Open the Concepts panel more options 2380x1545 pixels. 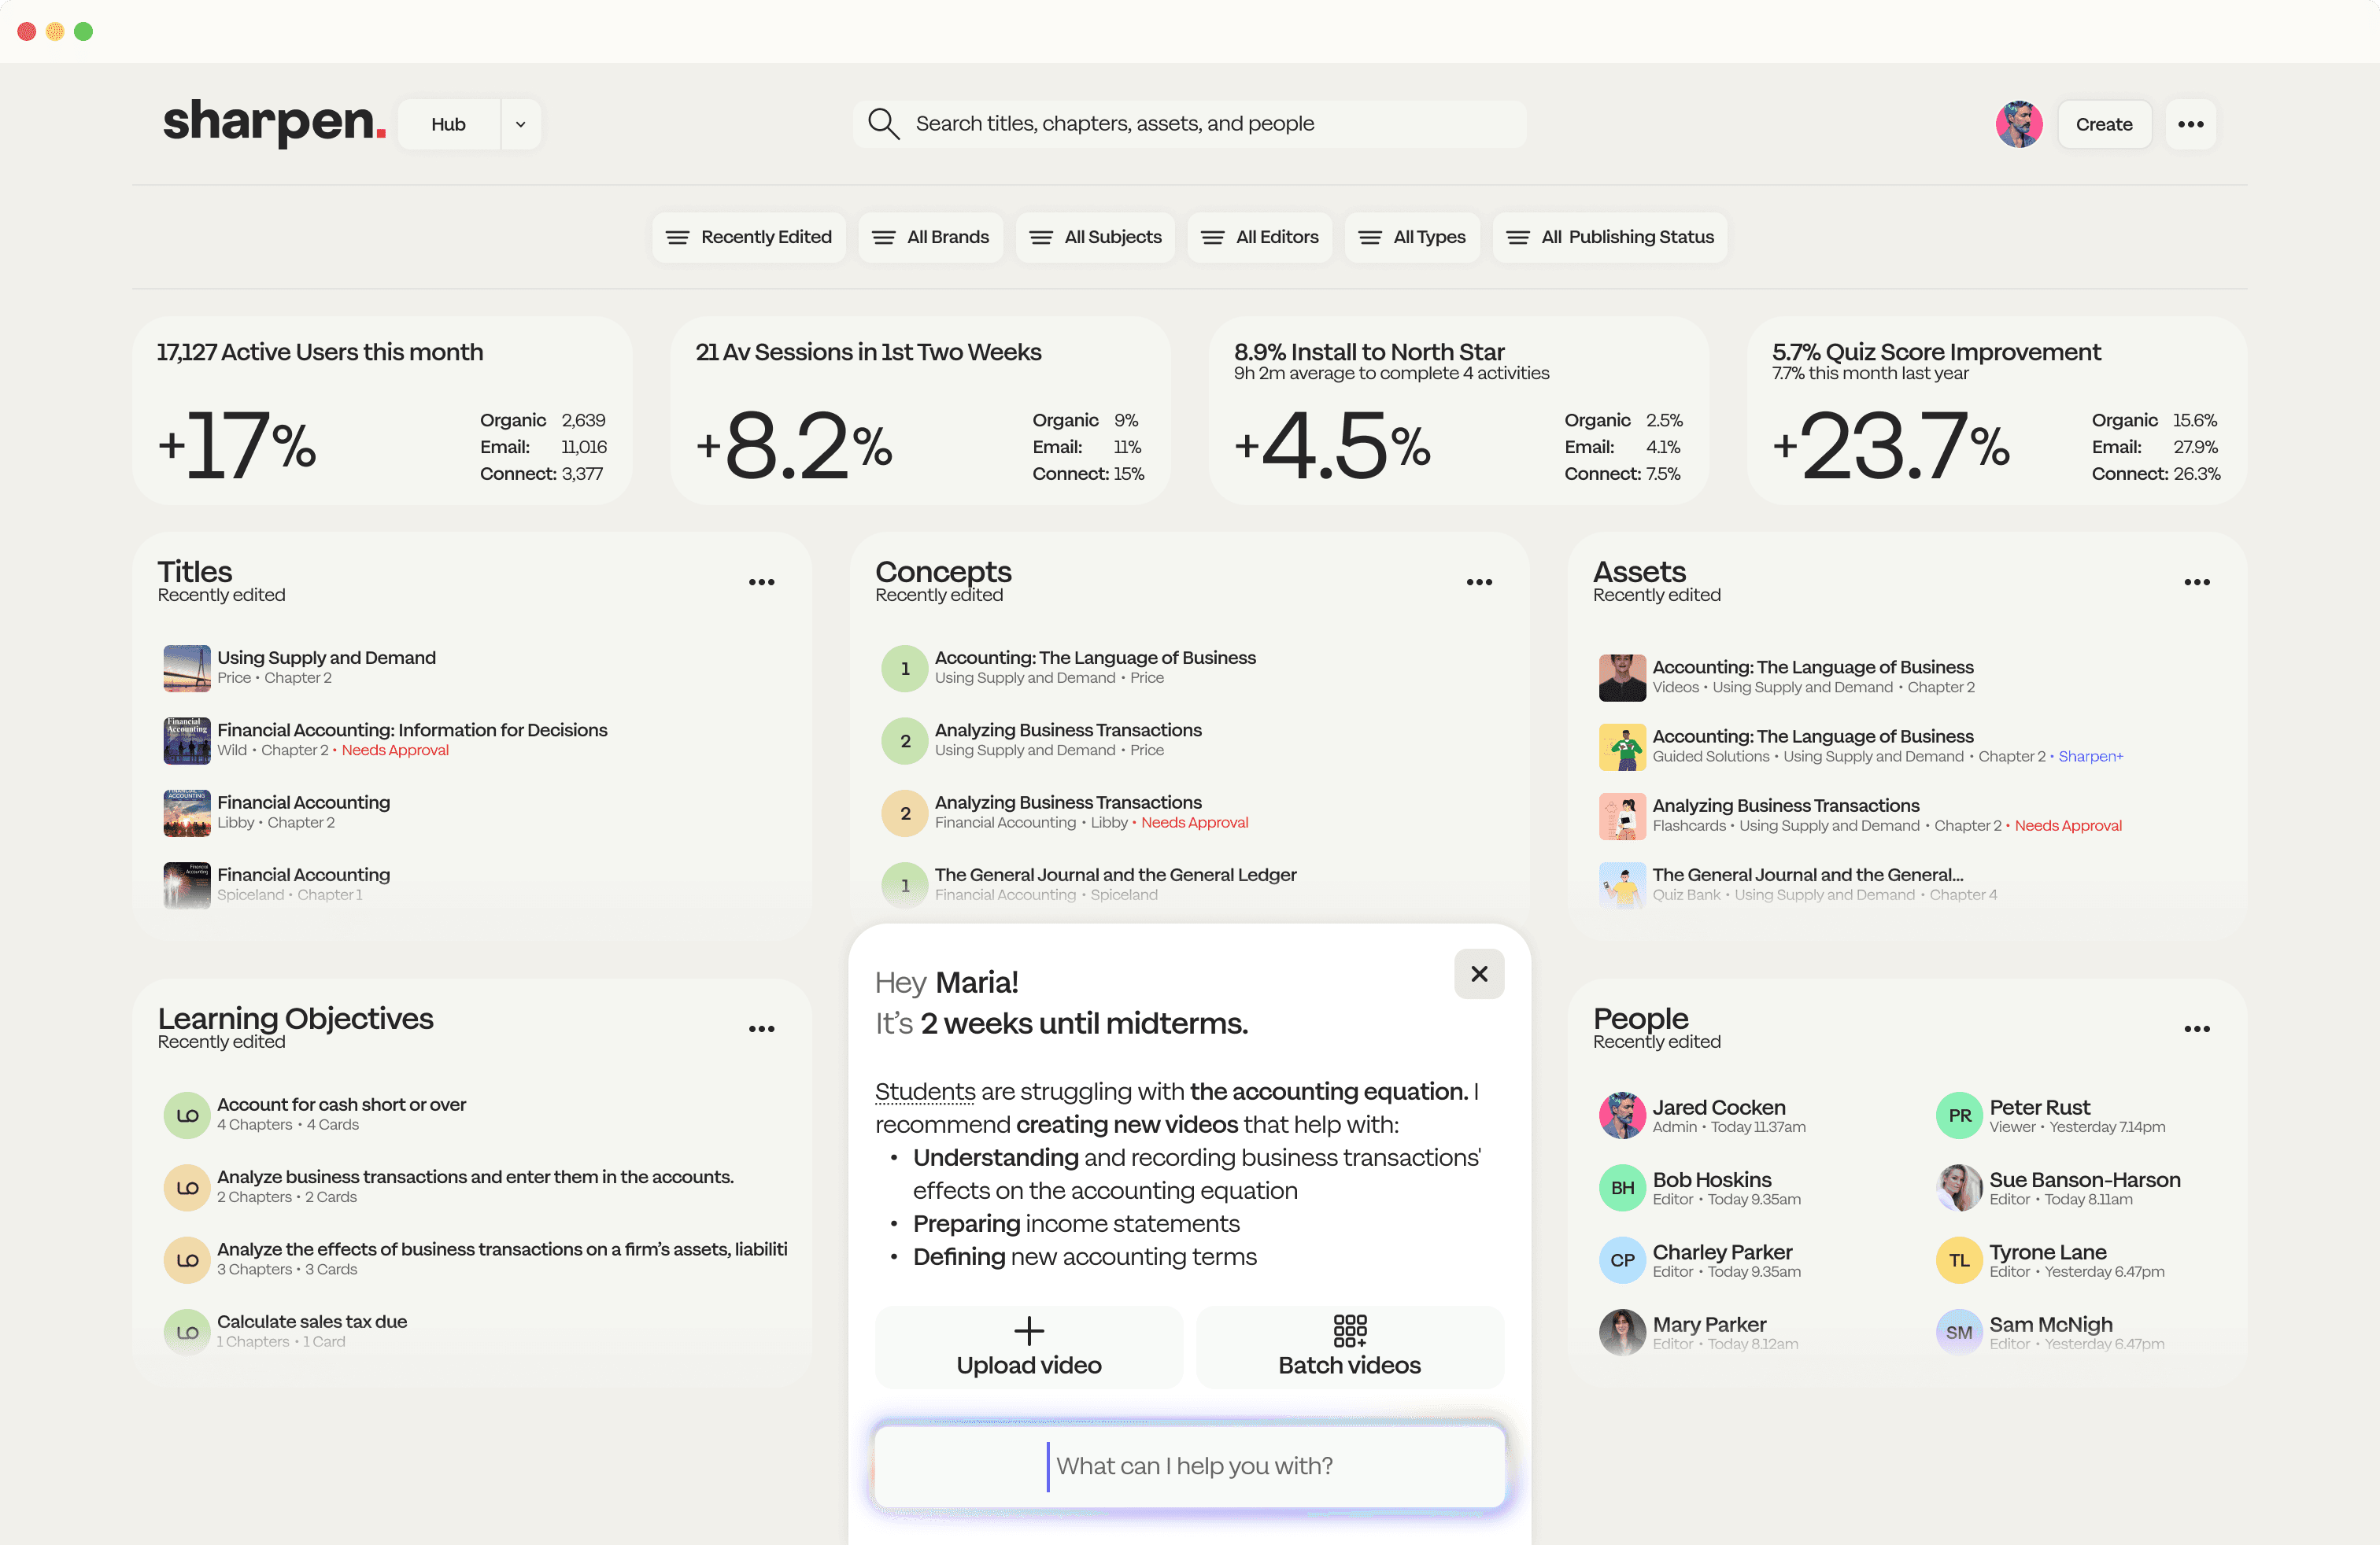1478,583
